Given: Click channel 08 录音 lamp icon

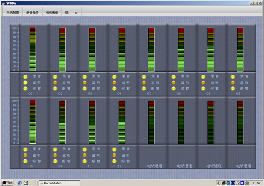Looking at the screenshot, I should [x=233, y=77].
